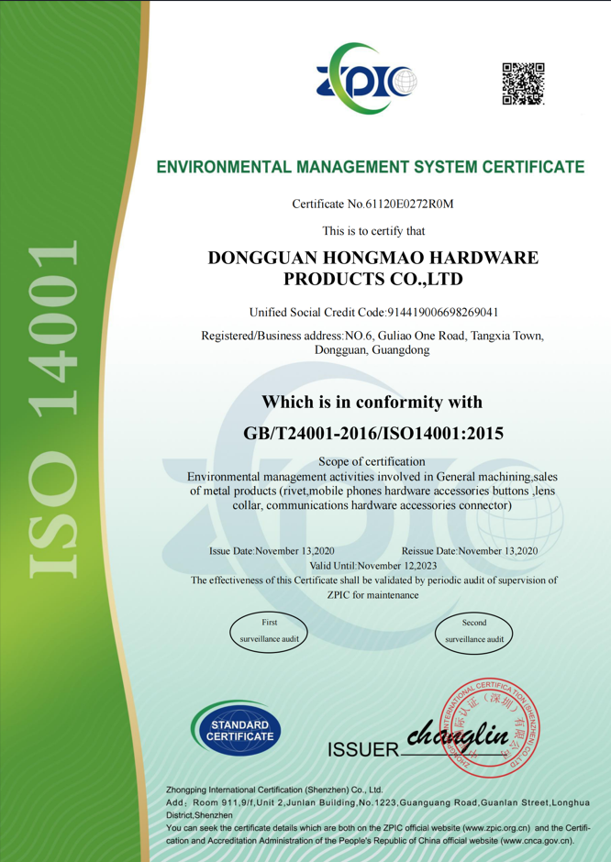Click the blue Standard Certificate badge
The image size is (611, 862).
[x=237, y=730]
